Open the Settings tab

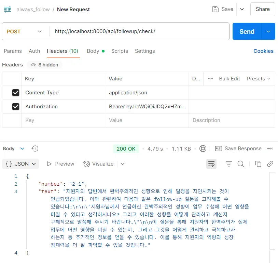point(145,51)
